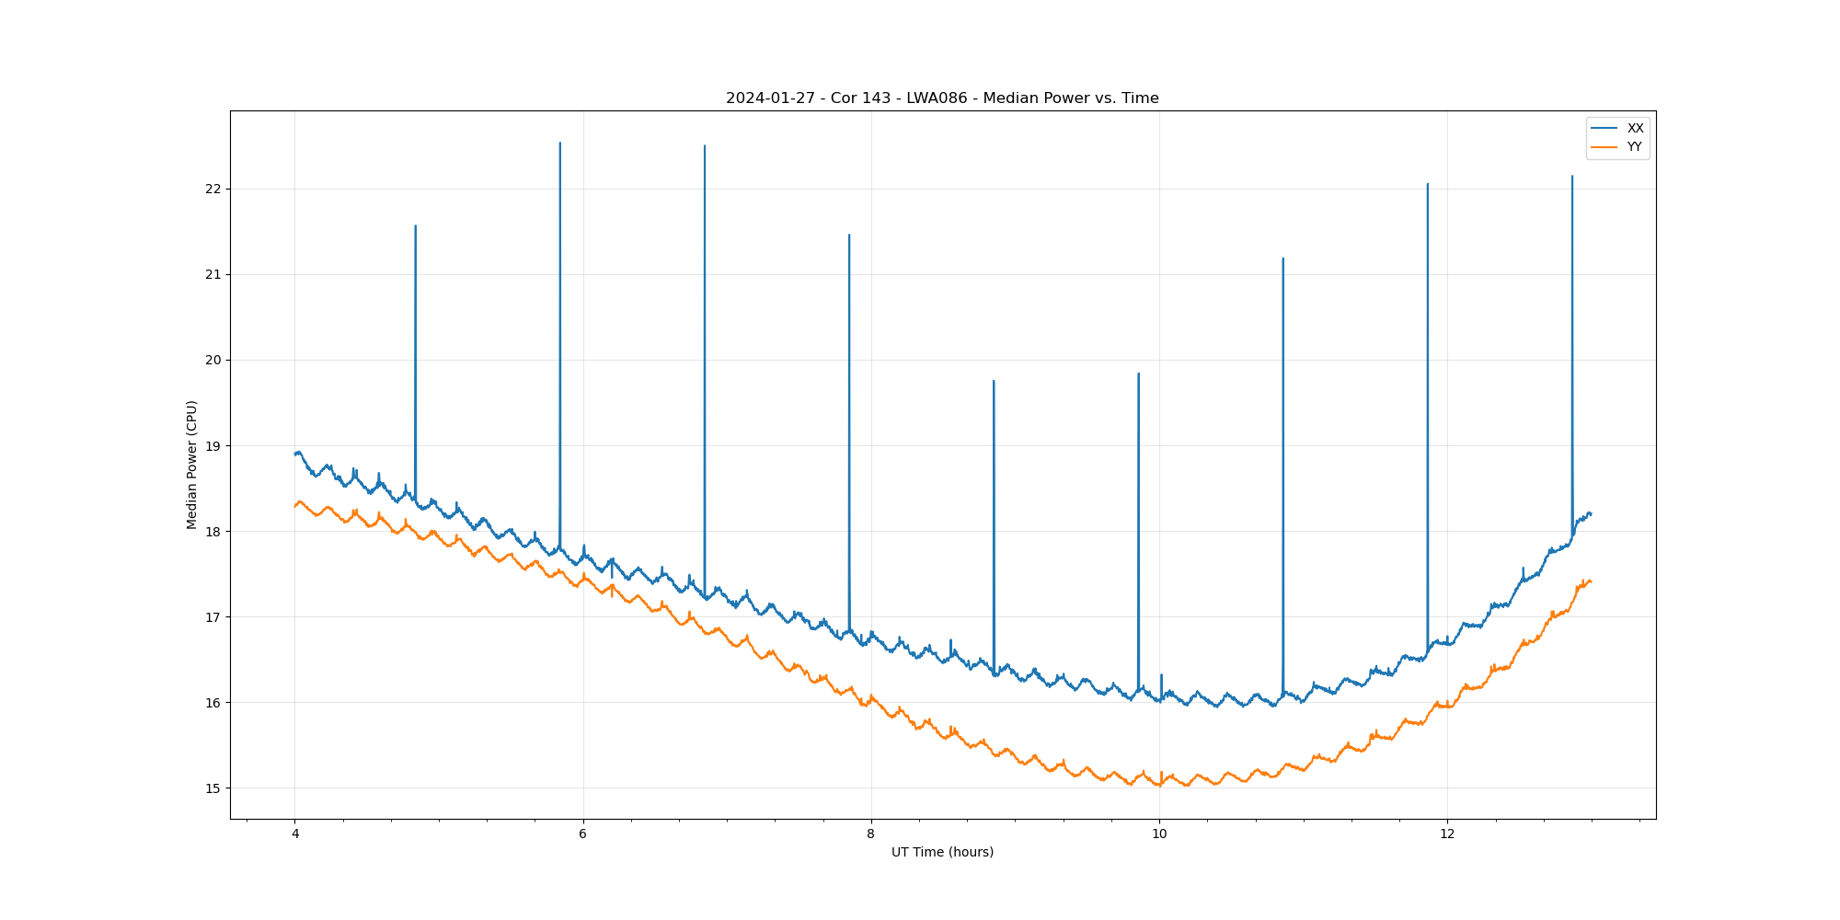Click the x-axis tick label 4
The width and height of the screenshot is (1840, 920).
coord(295,834)
